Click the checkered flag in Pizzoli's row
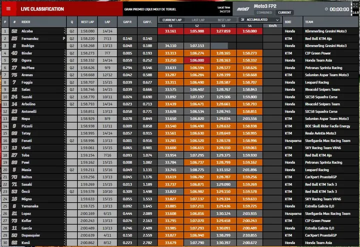Image resolution: width=360 pixels, height=247 pixels. pos(65,126)
